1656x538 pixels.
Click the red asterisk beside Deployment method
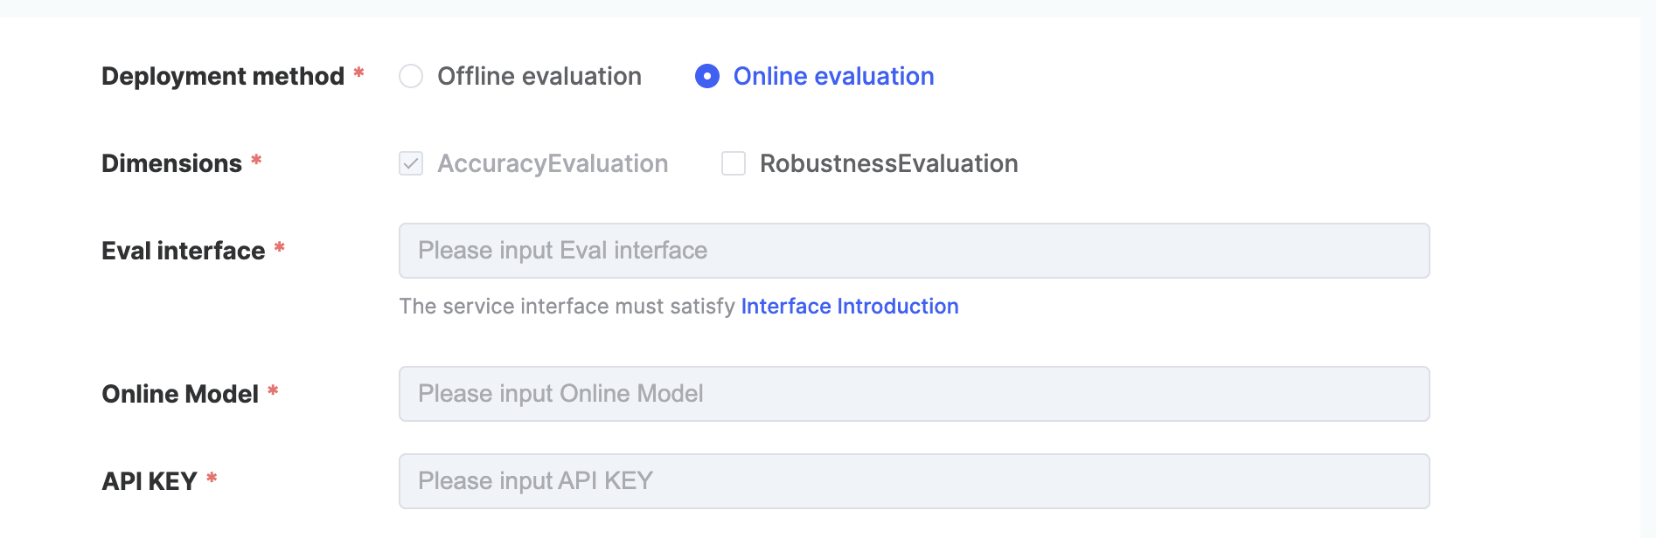(358, 74)
